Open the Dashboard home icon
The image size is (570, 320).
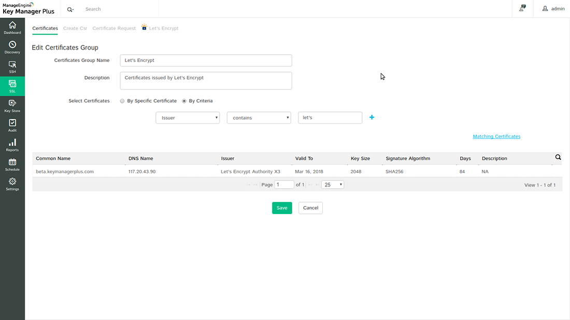pyautogui.click(x=12, y=25)
